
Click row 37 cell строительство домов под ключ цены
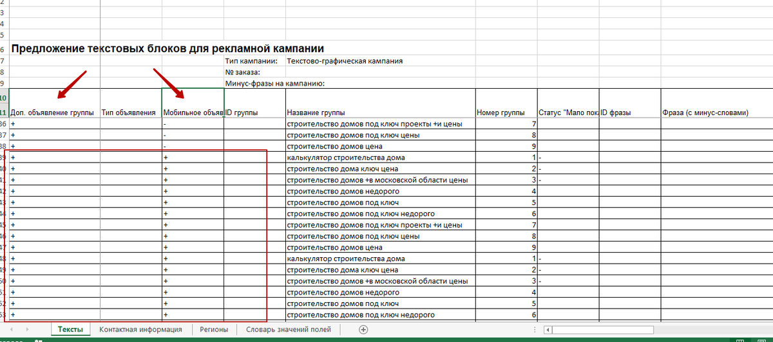pyautogui.click(x=380, y=135)
